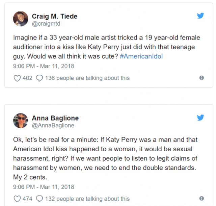The height and width of the screenshot is (206, 216).
Task: Click the Anna Baglione display name
Action: (55, 118)
